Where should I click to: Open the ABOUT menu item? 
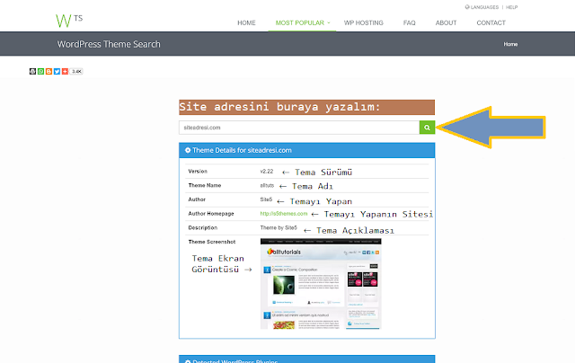pyautogui.click(x=446, y=22)
